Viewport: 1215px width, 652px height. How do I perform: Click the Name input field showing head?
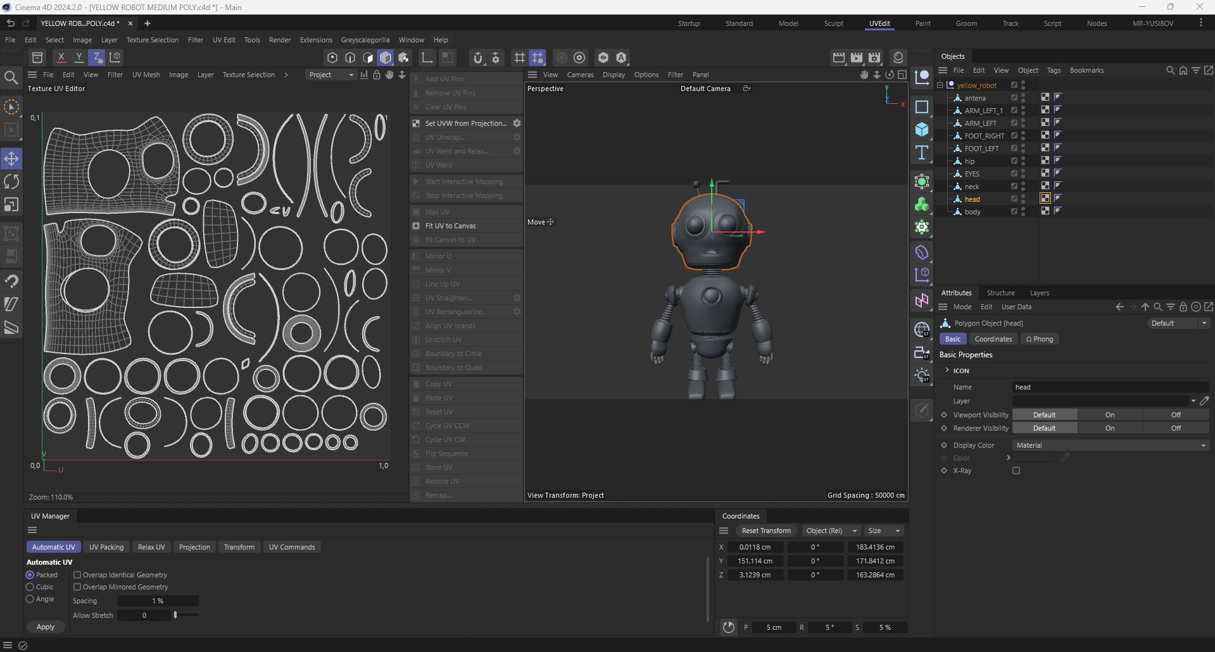click(1111, 387)
